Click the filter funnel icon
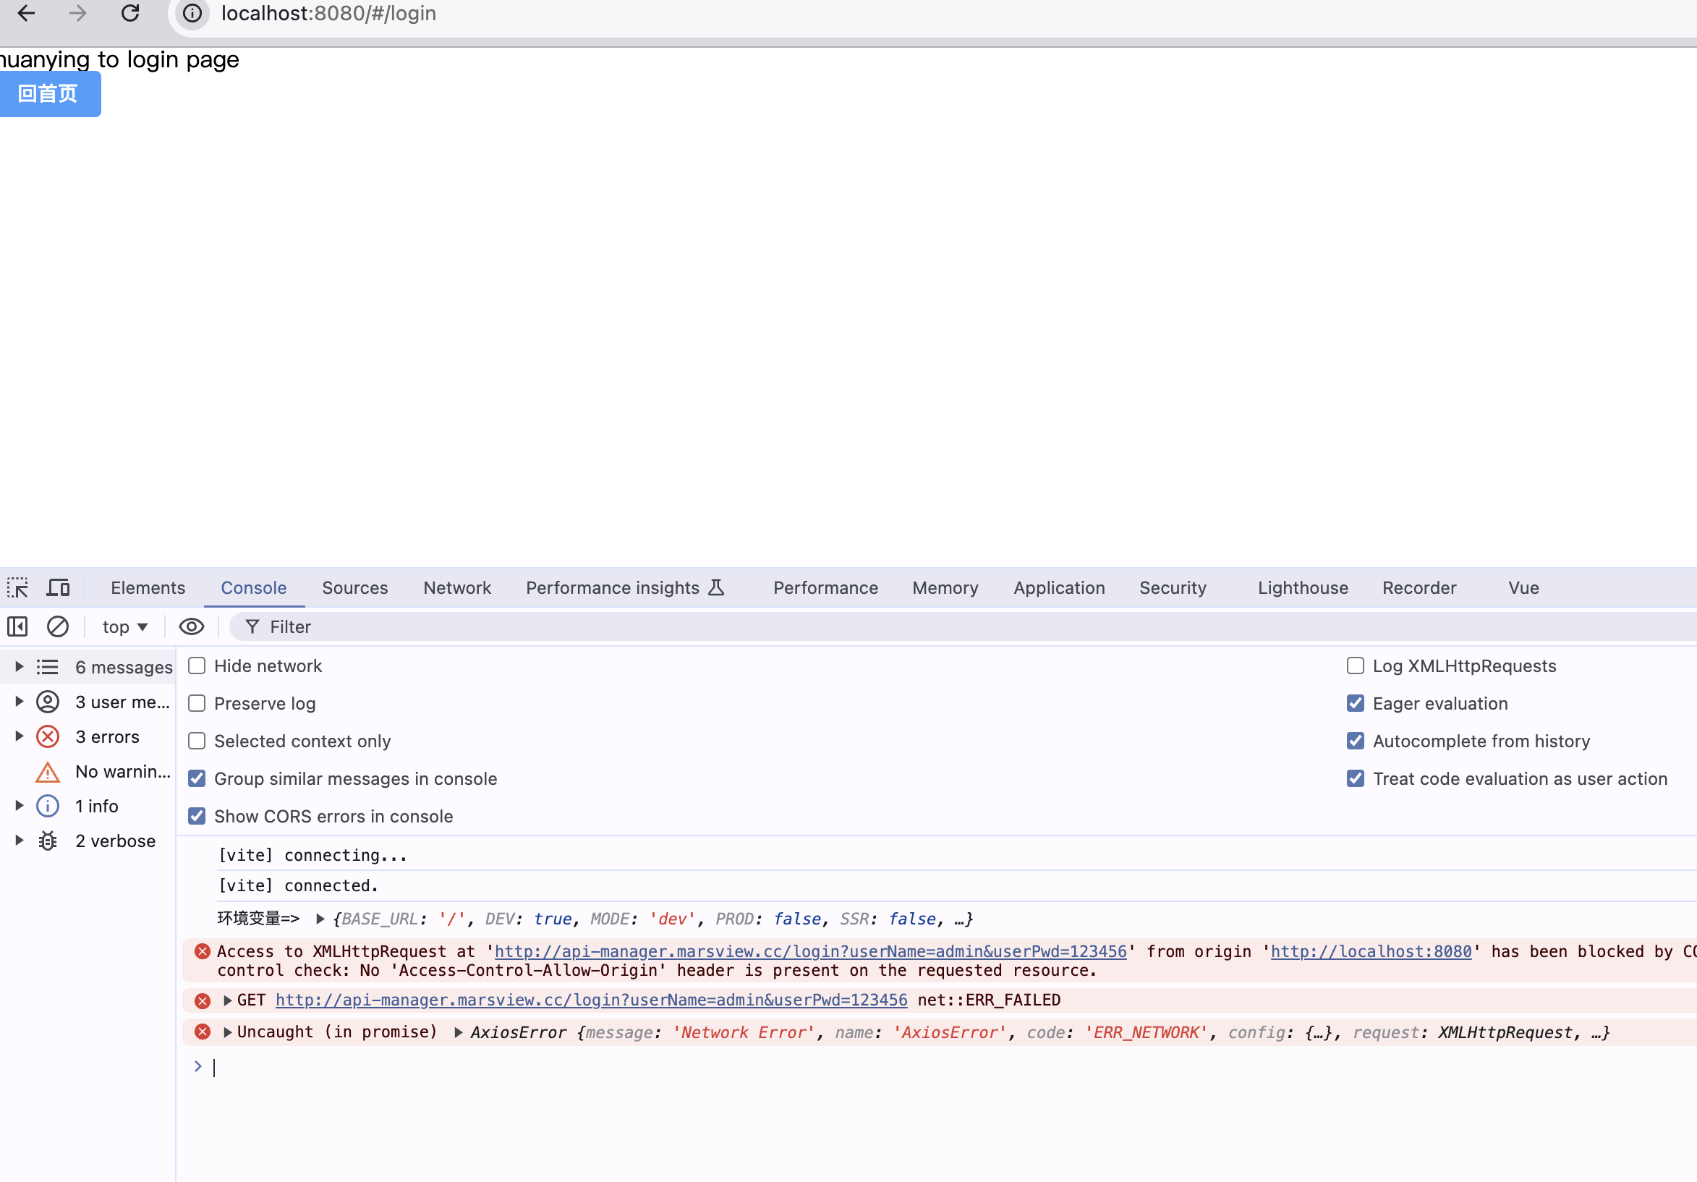This screenshot has height=1182, width=1697. (x=252, y=628)
